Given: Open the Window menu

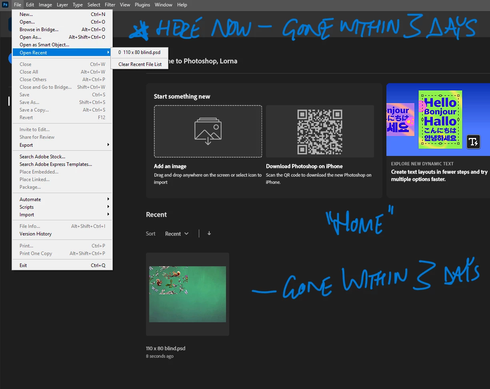Looking at the screenshot, I should click(163, 5).
